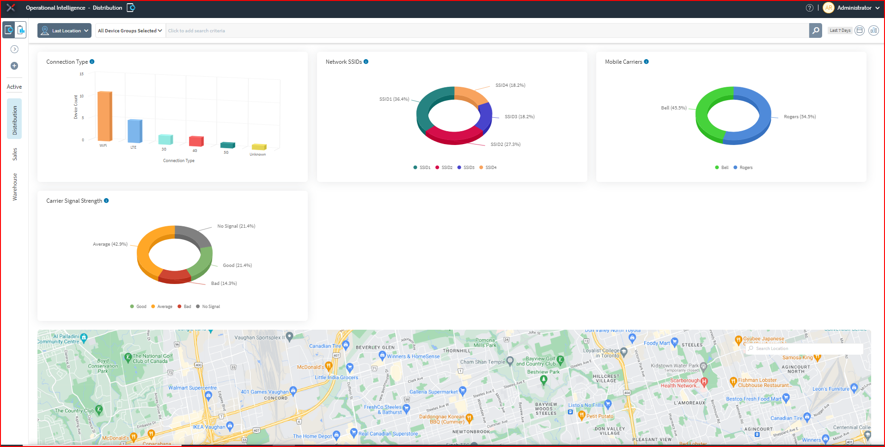The height and width of the screenshot is (447, 885).
Task: Click the Search Location map field
Action: pyautogui.click(x=805, y=349)
